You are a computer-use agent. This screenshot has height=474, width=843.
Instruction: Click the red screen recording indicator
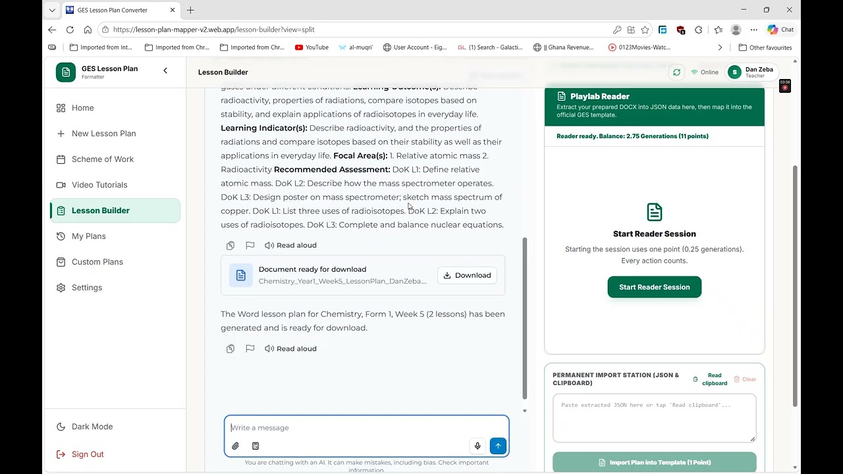(x=784, y=86)
